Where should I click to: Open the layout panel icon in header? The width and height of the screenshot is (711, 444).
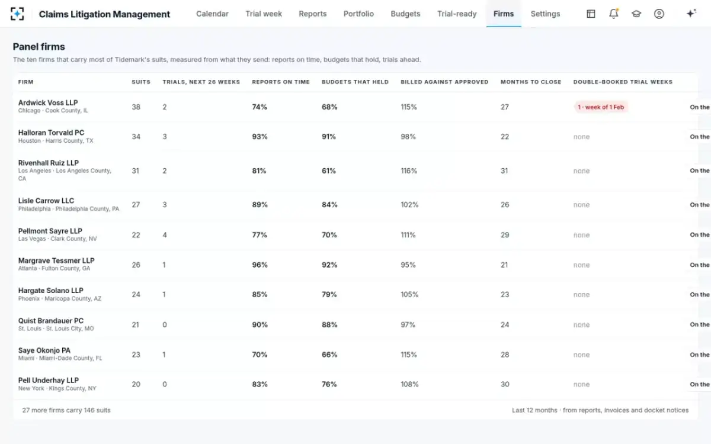point(591,14)
